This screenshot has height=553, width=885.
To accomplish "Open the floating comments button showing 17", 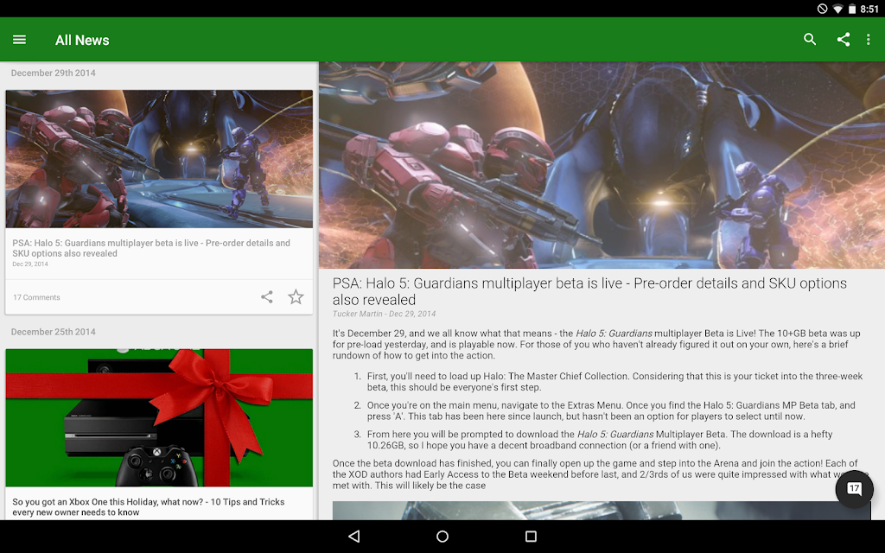I will (x=854, y=489).
